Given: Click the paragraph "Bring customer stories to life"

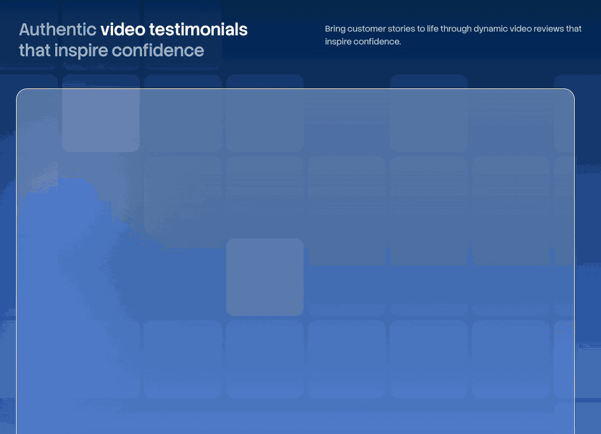Looking at the screenshot, I should click(453, 35).
